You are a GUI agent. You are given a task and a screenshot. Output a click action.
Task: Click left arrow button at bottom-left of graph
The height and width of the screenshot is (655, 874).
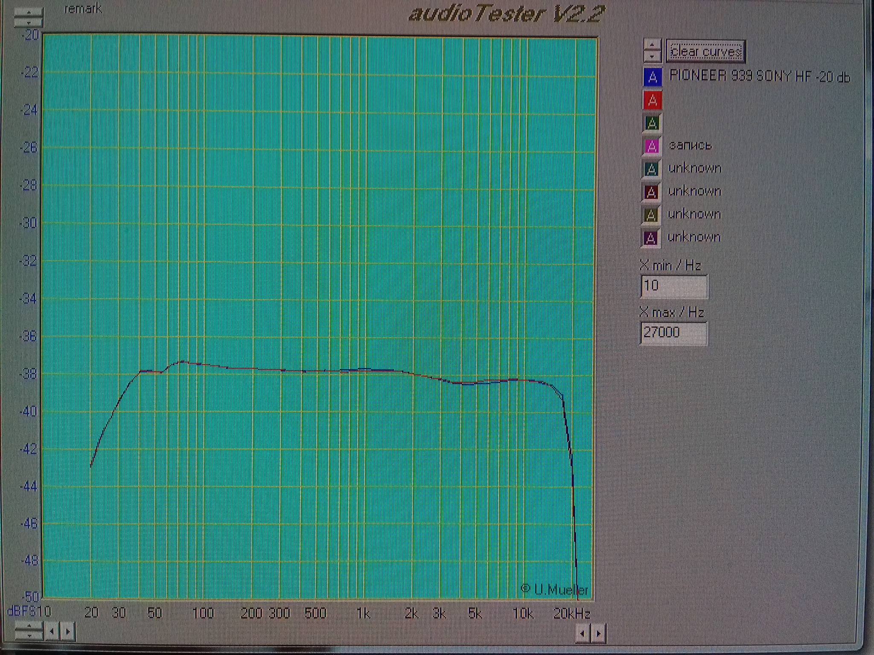coord(52,631)
